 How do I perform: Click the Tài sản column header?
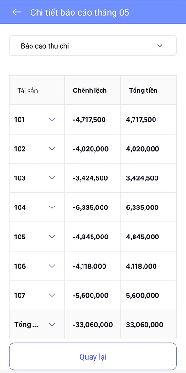coord(28,91)
